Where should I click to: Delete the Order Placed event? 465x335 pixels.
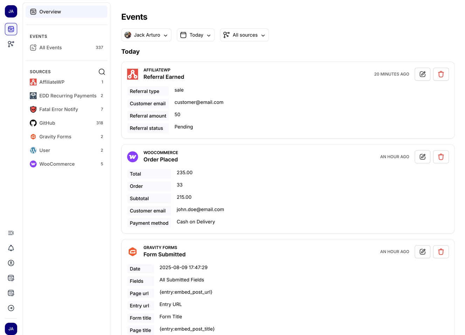point(441,157)
